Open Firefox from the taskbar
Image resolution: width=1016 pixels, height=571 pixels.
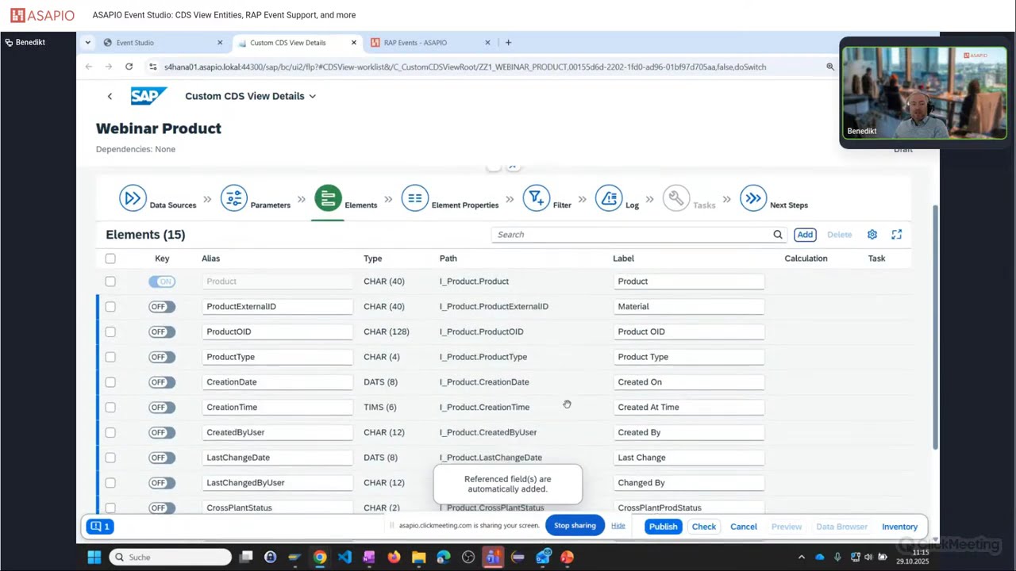[394, 557]
